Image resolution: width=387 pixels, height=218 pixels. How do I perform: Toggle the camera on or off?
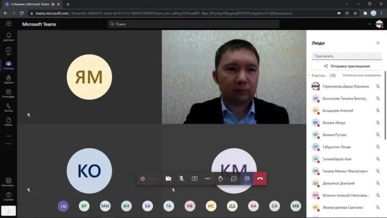[x=168, y=178]
